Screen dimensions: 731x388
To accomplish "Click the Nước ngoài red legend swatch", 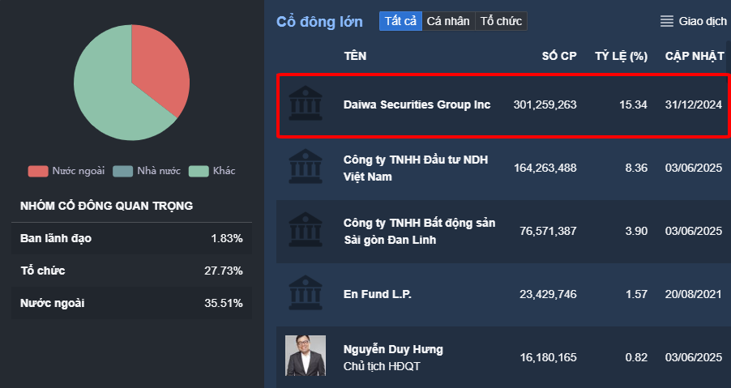I will click(x=38, y=171).
